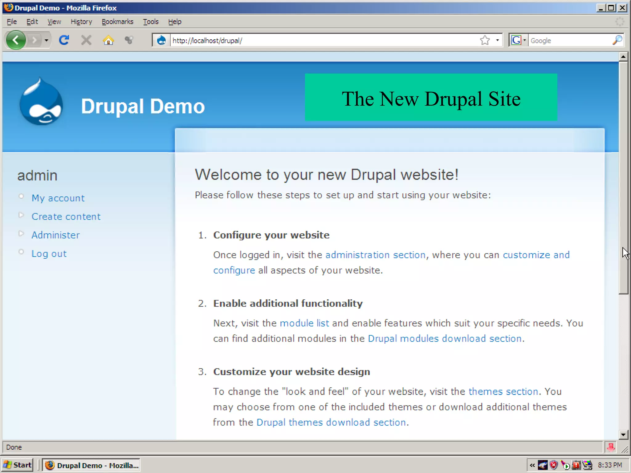Bookmark this page with the star icon

[x=485, y=40]
